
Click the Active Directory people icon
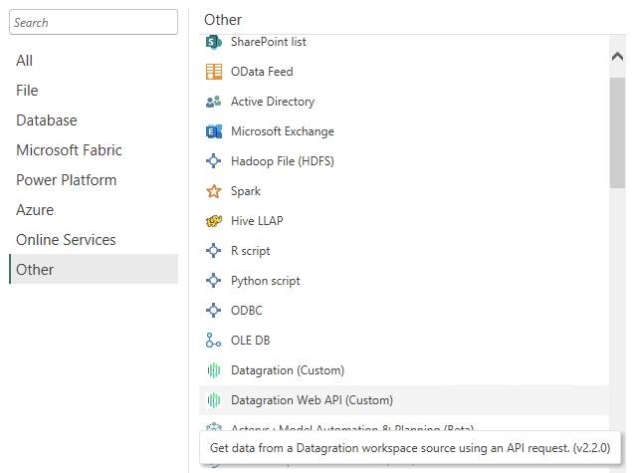pos(213,102)
